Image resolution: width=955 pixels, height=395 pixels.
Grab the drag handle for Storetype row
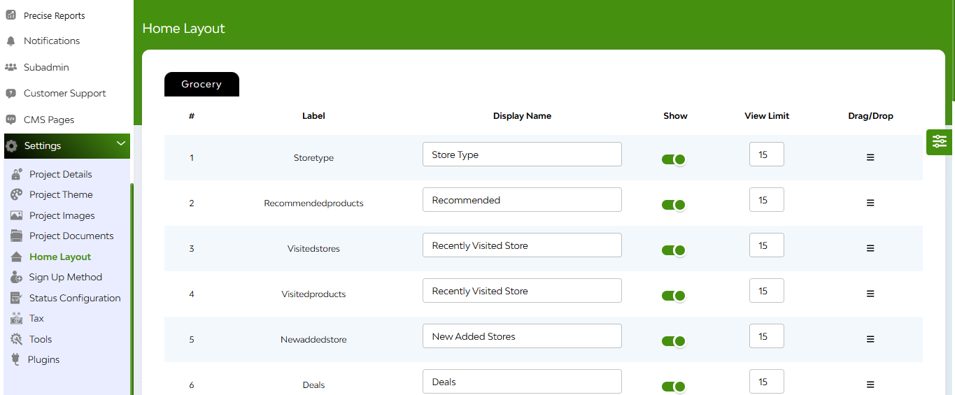point(870,157)
